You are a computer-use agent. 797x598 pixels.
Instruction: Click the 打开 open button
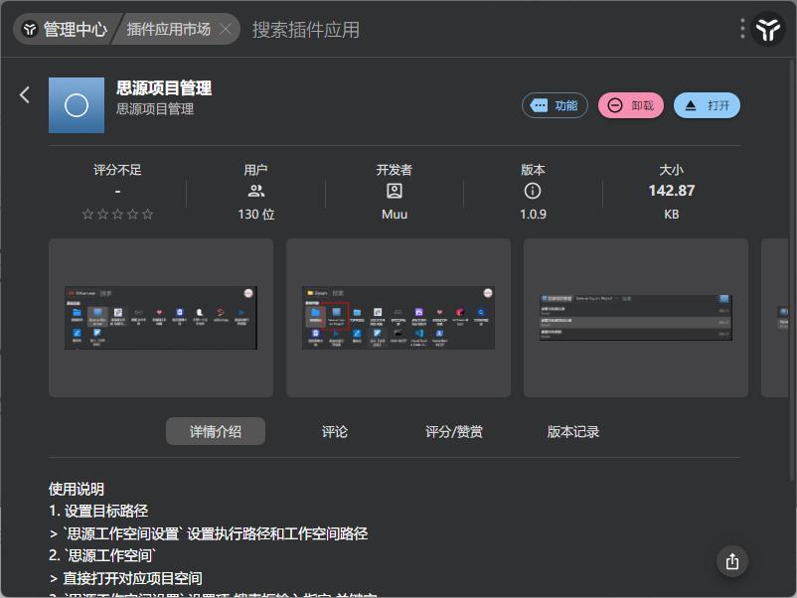(x=707, y=105)
